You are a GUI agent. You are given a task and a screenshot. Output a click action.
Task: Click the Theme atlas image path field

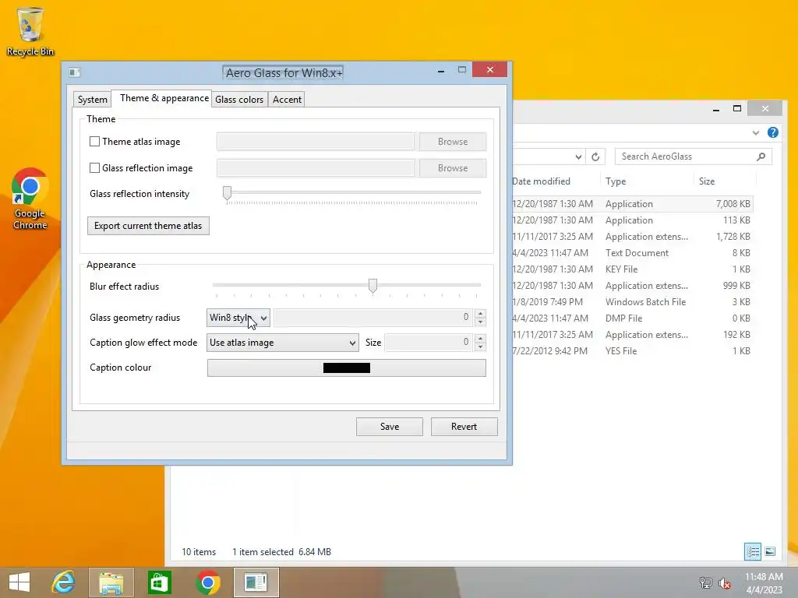pyautogui.click(x=316, y=142)
